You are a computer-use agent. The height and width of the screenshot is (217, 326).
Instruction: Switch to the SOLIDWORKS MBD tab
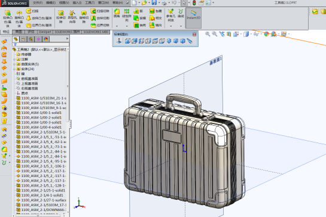[x=96, y=32]
